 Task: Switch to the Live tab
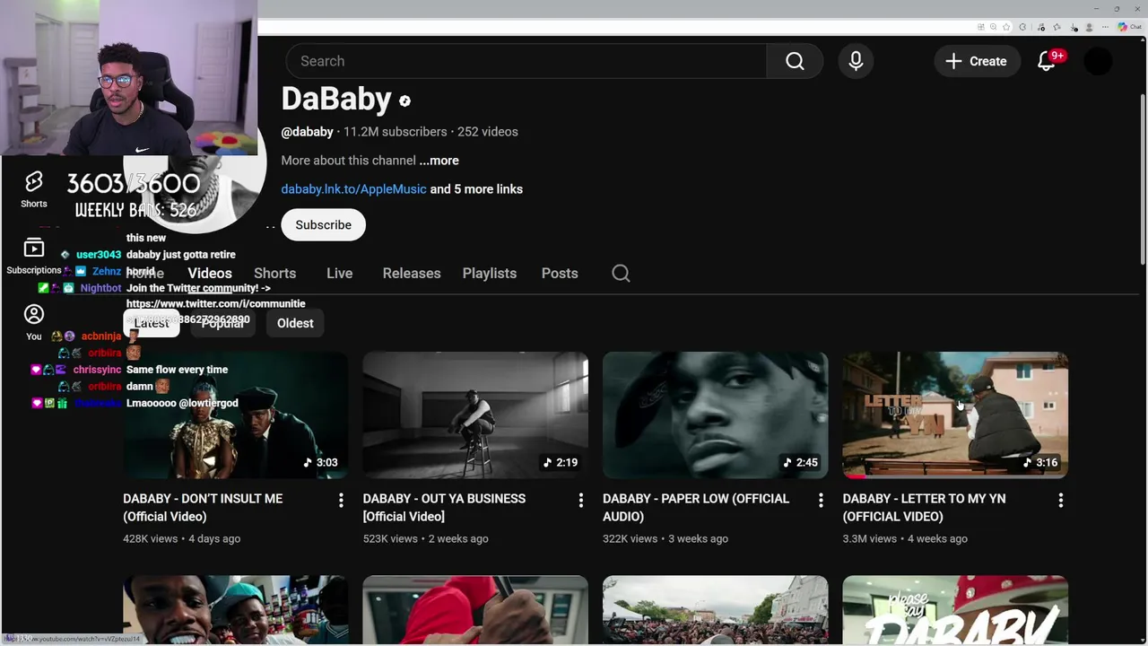[x=339, y=274]
